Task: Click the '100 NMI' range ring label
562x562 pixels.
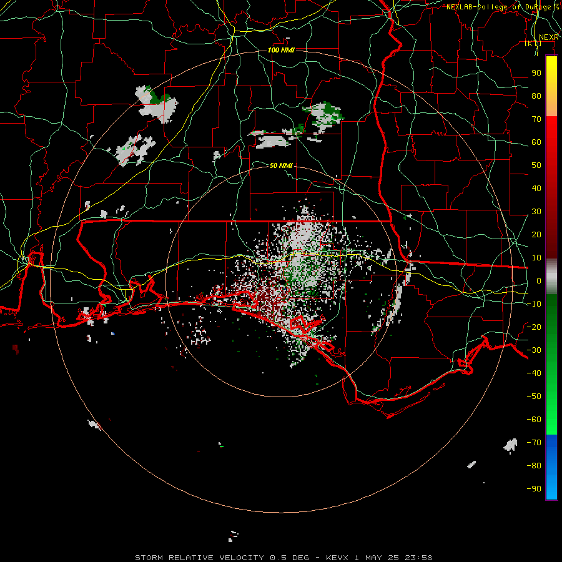Action: [281, 50]
